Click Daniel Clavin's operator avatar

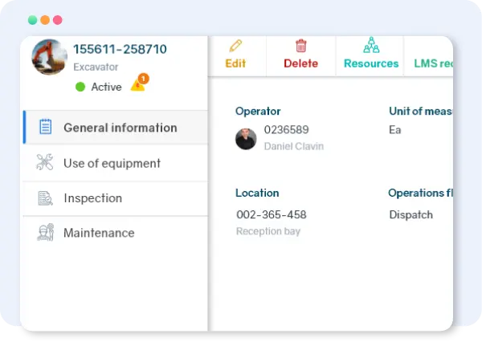246,138
